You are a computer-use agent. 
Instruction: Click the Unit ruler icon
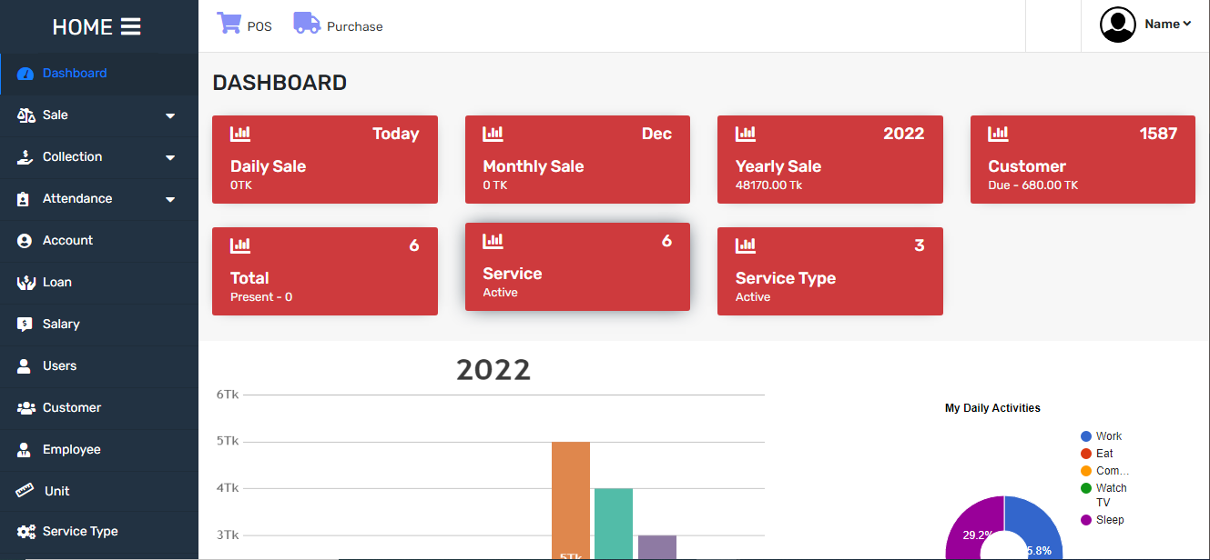[25, 491]
